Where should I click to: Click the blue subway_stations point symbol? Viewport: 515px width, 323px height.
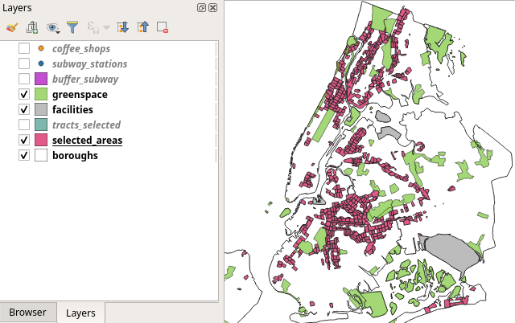[41, 63]
